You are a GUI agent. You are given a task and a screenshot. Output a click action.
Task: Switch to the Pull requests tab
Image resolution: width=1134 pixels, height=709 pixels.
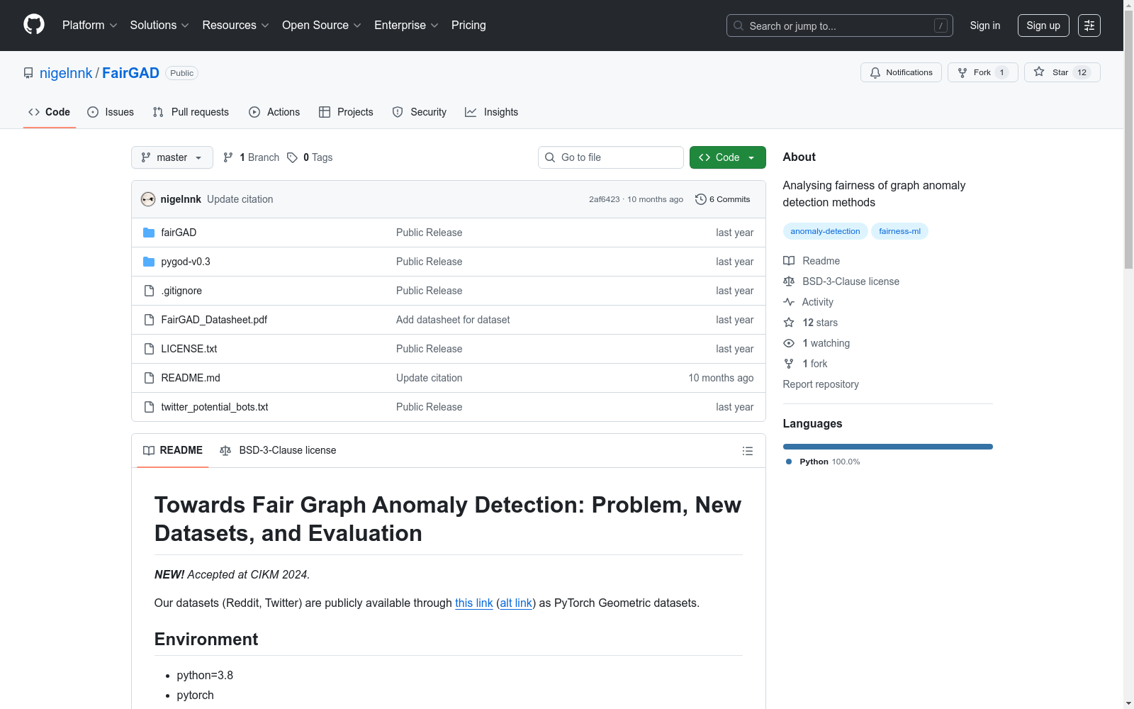[x=191, y=112]
